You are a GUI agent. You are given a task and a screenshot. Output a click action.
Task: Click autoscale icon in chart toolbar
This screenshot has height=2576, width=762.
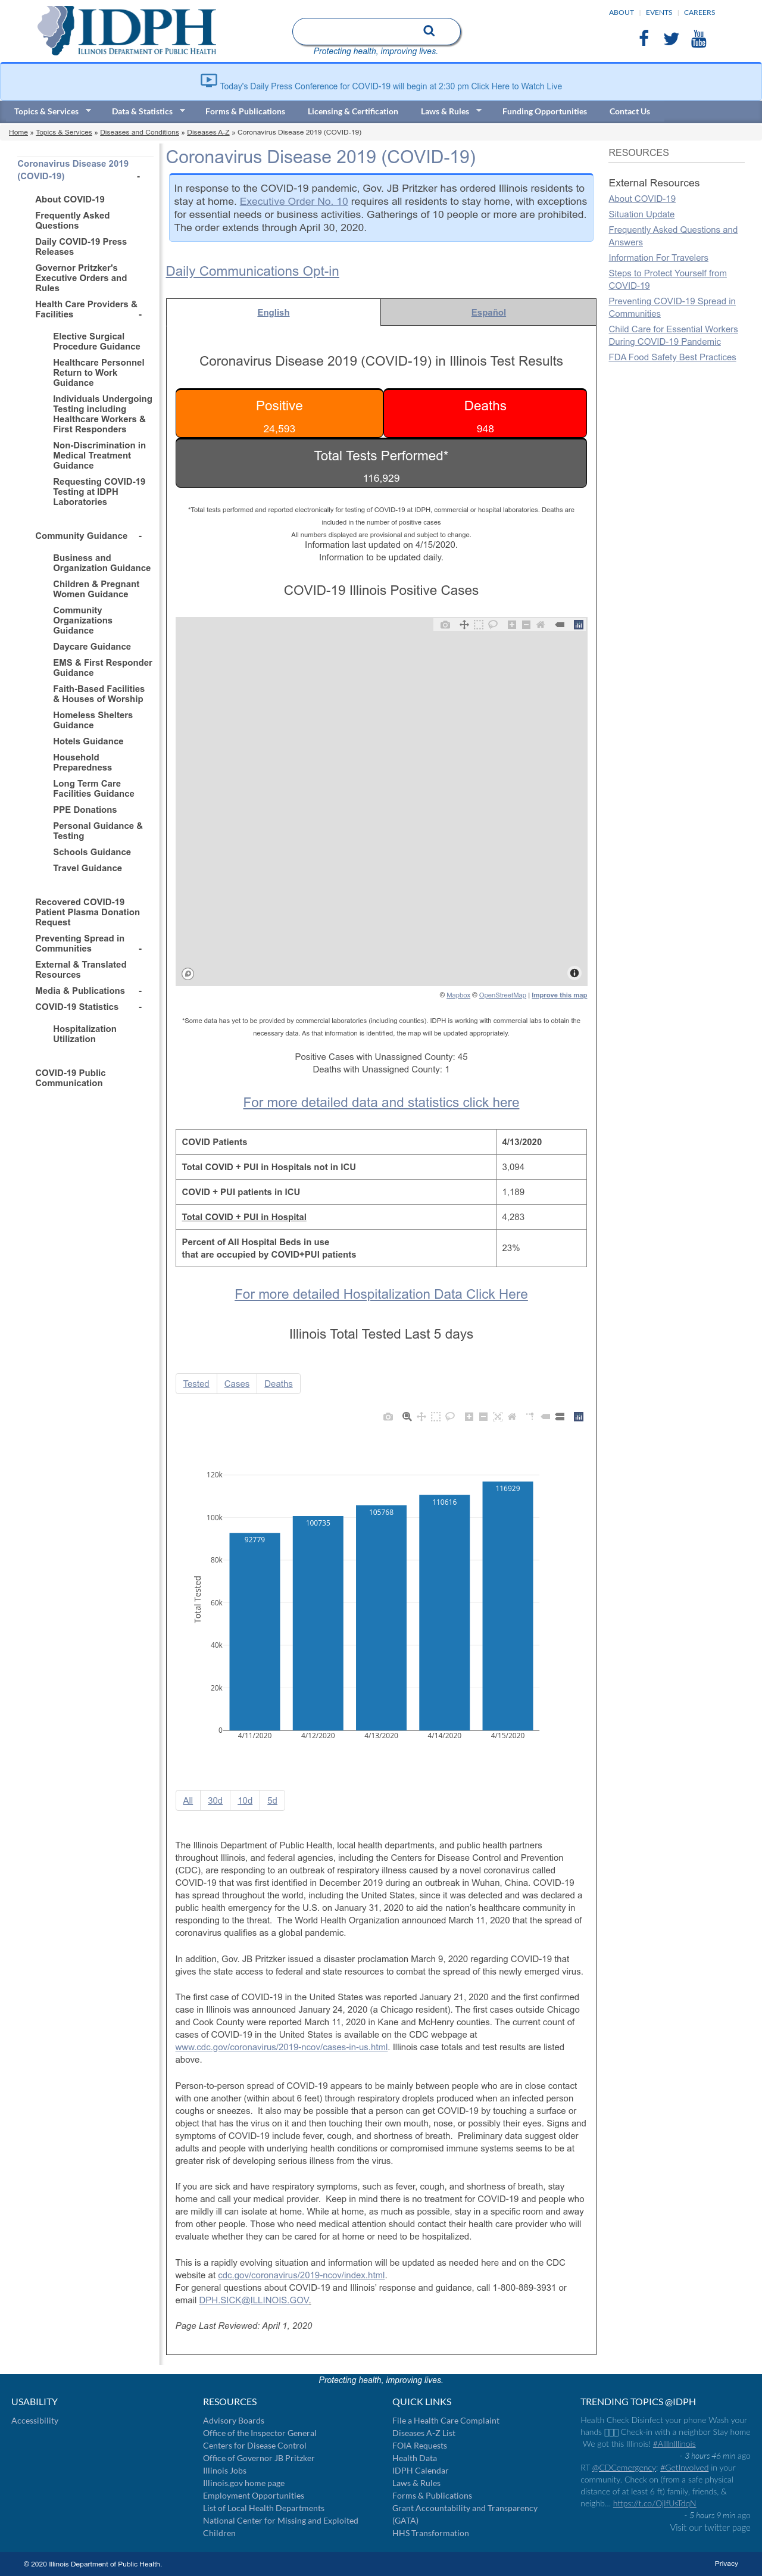[498, 1416]
